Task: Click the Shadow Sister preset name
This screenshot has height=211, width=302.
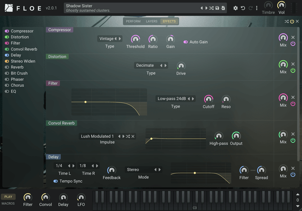Action: coord(79,6)
